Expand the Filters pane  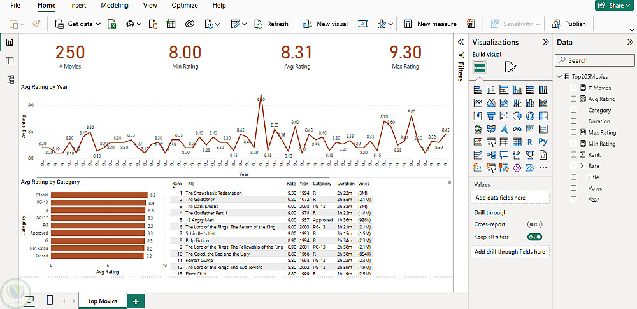point(461,42)
